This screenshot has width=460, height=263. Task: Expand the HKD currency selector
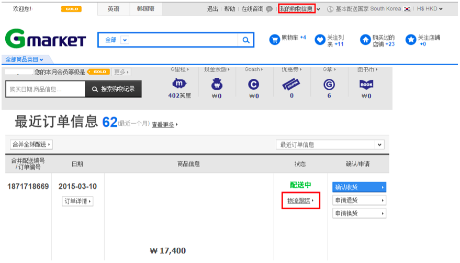click(430, 9)
